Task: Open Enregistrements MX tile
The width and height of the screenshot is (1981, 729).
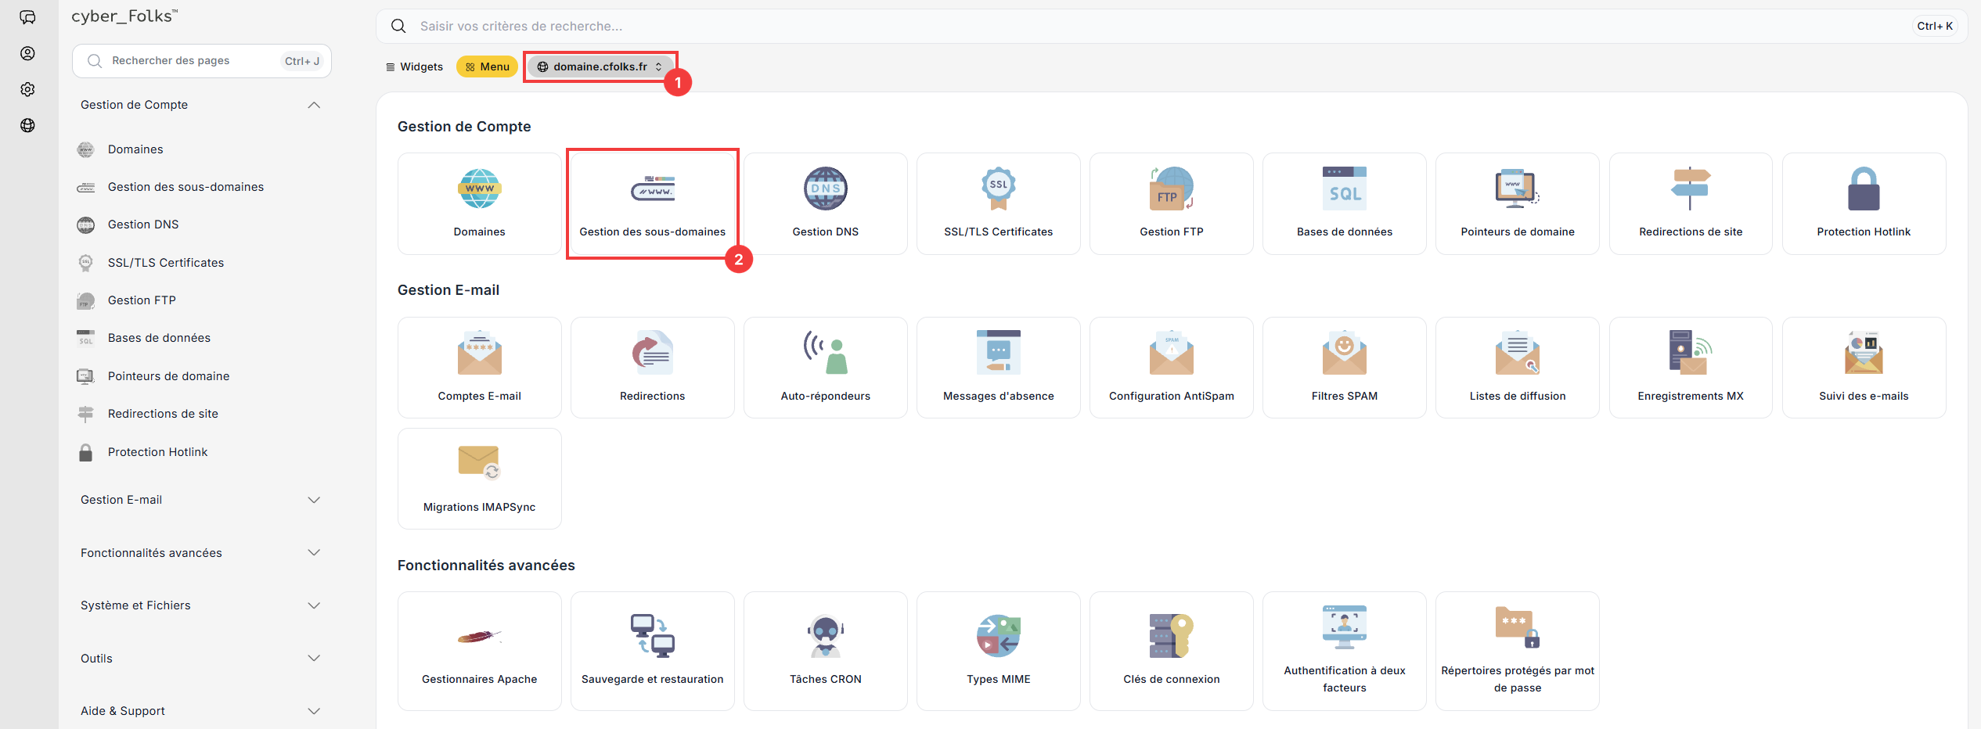Action: [1691, 368]
